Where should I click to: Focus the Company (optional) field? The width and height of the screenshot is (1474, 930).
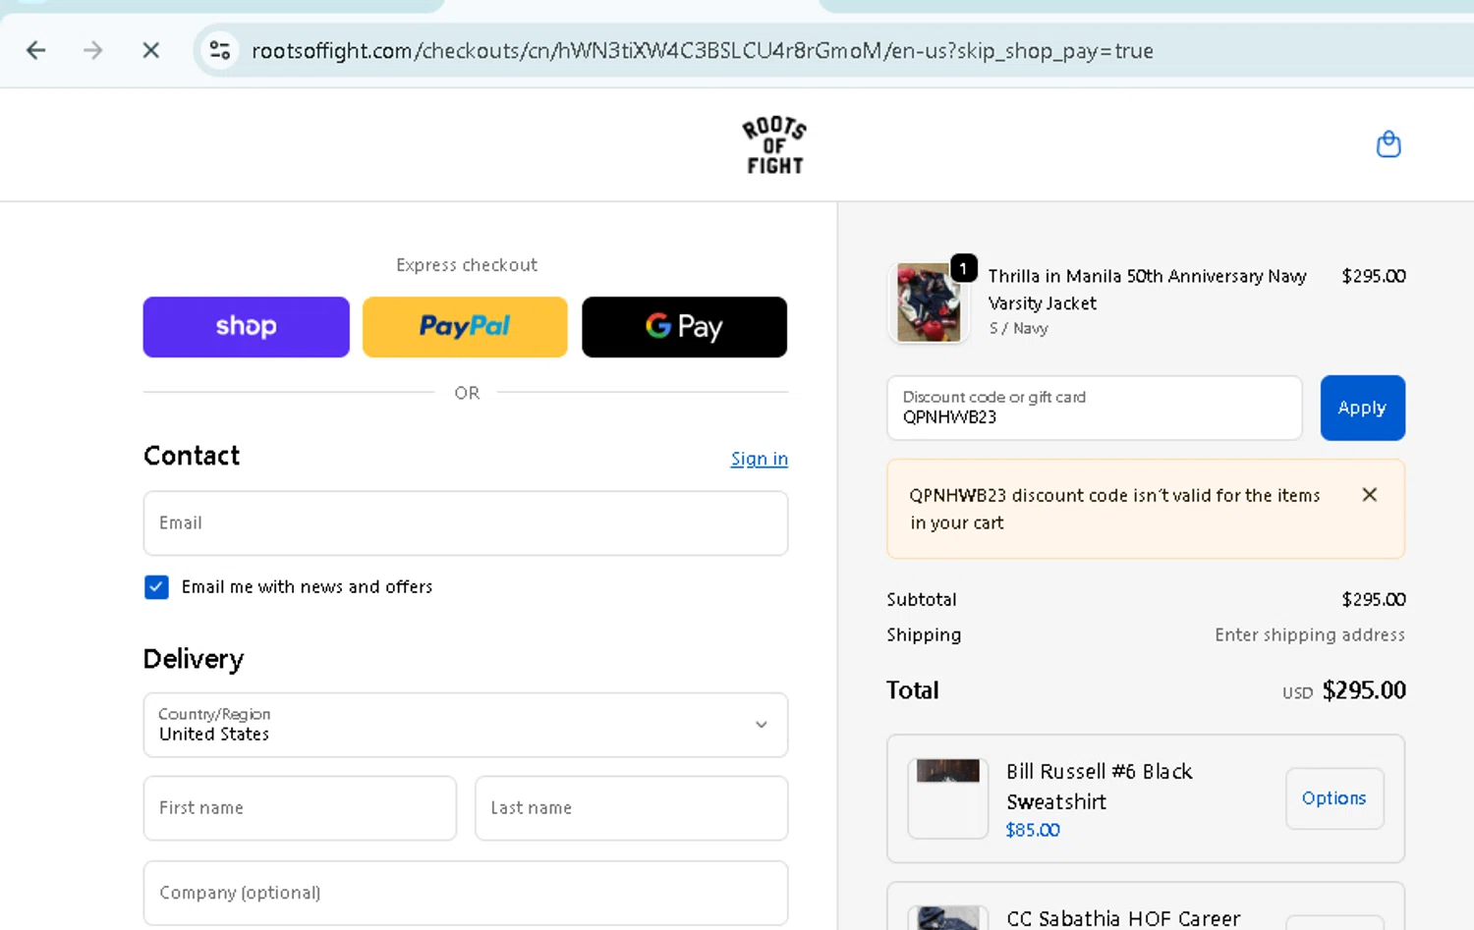(466, 893)
